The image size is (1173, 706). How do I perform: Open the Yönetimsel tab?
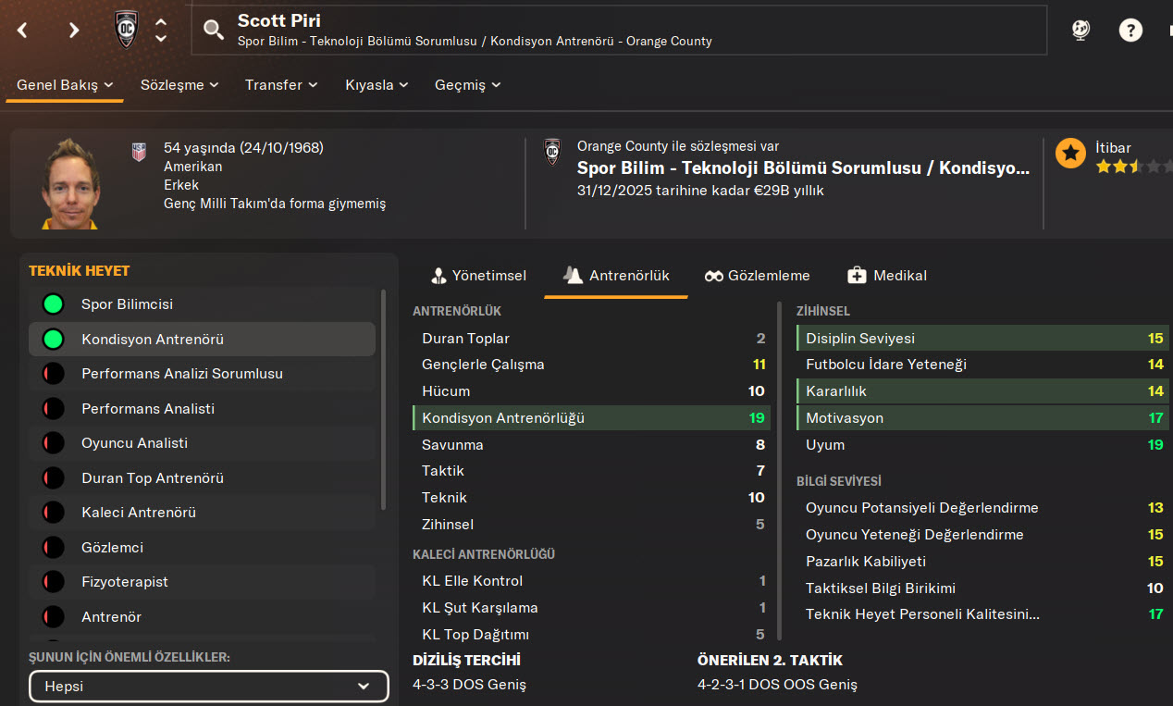[x=478, y=276]
